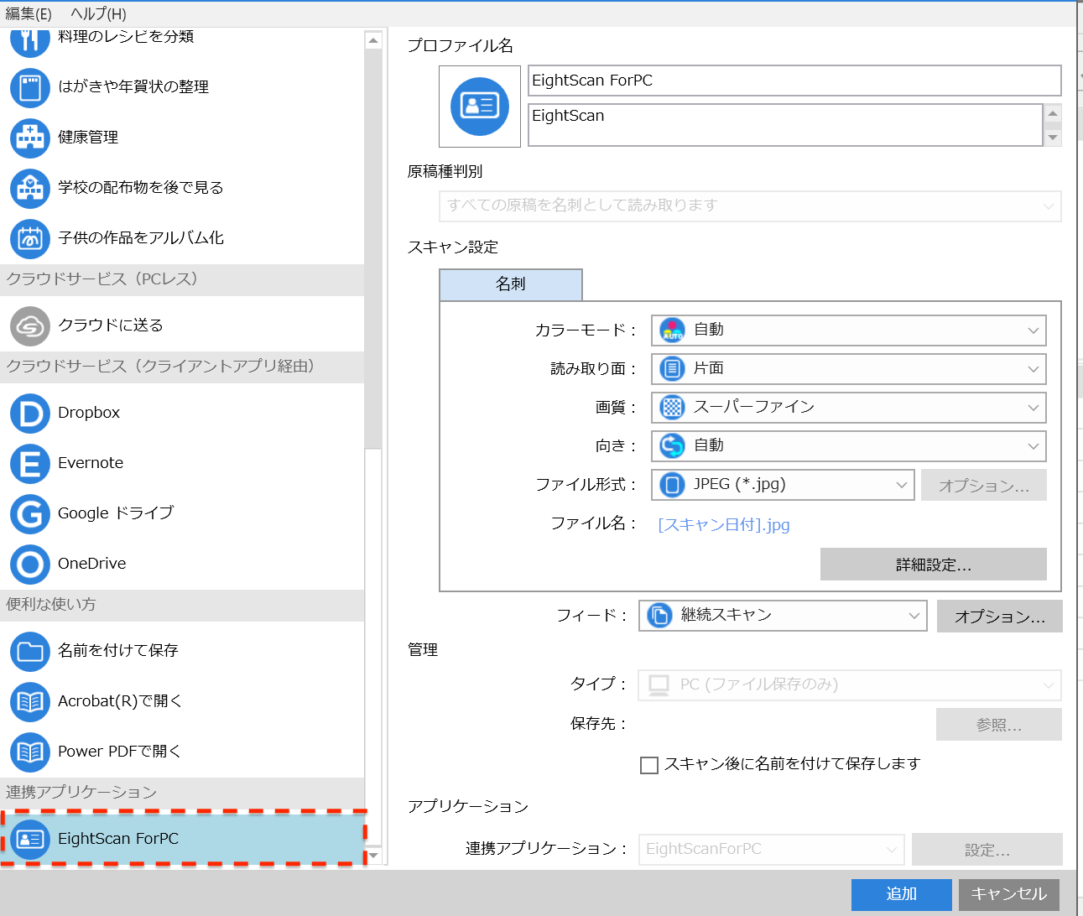The width and height of the screenshot is (1083, 916).
Task: Click the profile name input field
Action: (794, 81)
